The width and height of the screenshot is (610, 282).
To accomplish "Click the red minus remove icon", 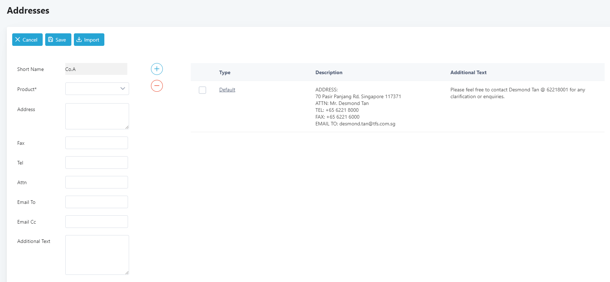I will pyautogui.click(x=157, y=86).
